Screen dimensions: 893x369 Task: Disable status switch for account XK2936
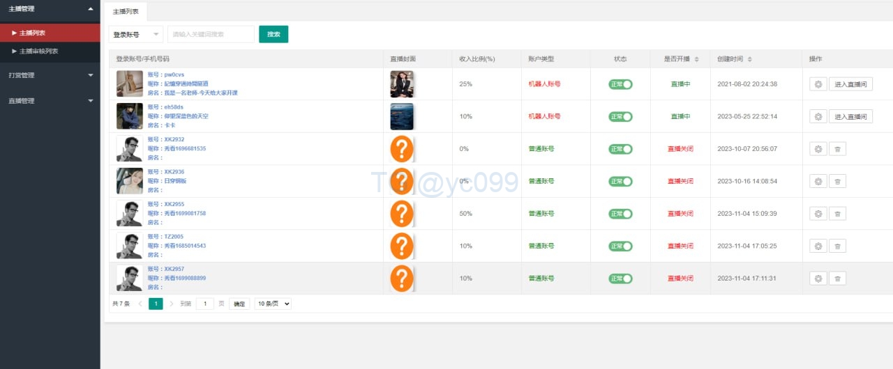tap(620, 181)
